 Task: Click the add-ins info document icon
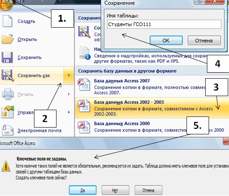85,53
